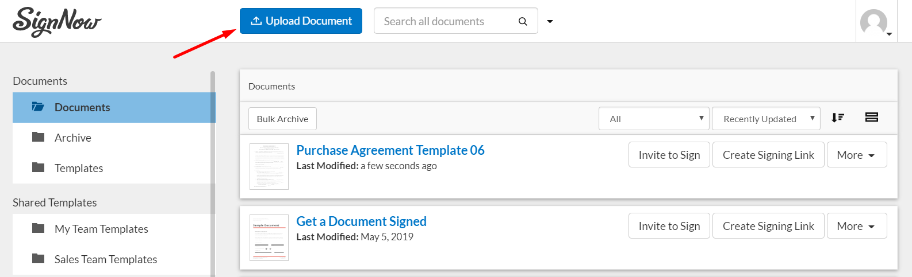Open Purchase Agreement Template 06 link
Screen dimensions: 912x277
point(390,150)
